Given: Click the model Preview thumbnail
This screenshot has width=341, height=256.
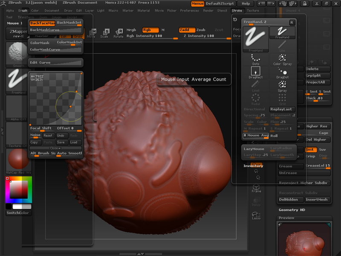Looking at the screenshot, I should coord(304,239).
